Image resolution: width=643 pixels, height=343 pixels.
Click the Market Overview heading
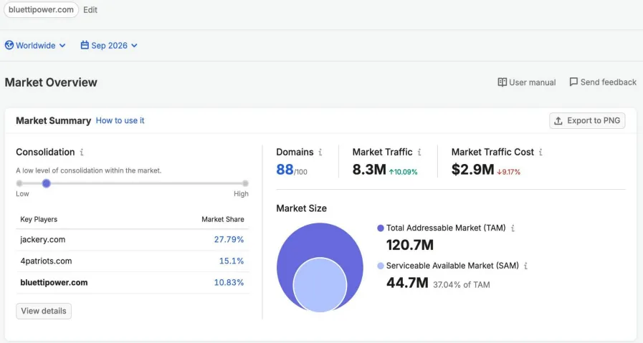coord(51,82)
